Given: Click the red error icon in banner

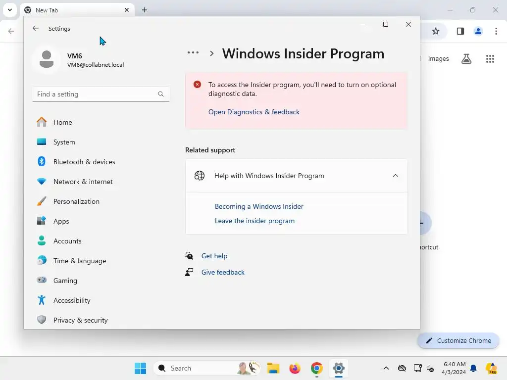Looking at the screenshot, I should pyautogui.click(x=197, y=85).
